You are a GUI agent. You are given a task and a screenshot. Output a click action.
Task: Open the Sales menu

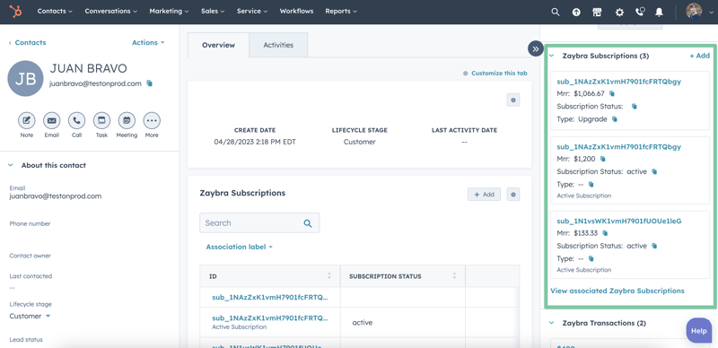pyautogui.click(x=213, y=11)
